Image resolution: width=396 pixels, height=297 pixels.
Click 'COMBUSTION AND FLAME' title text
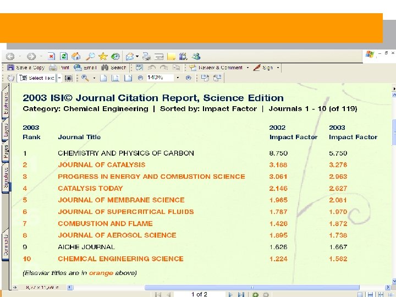[105, 223]
